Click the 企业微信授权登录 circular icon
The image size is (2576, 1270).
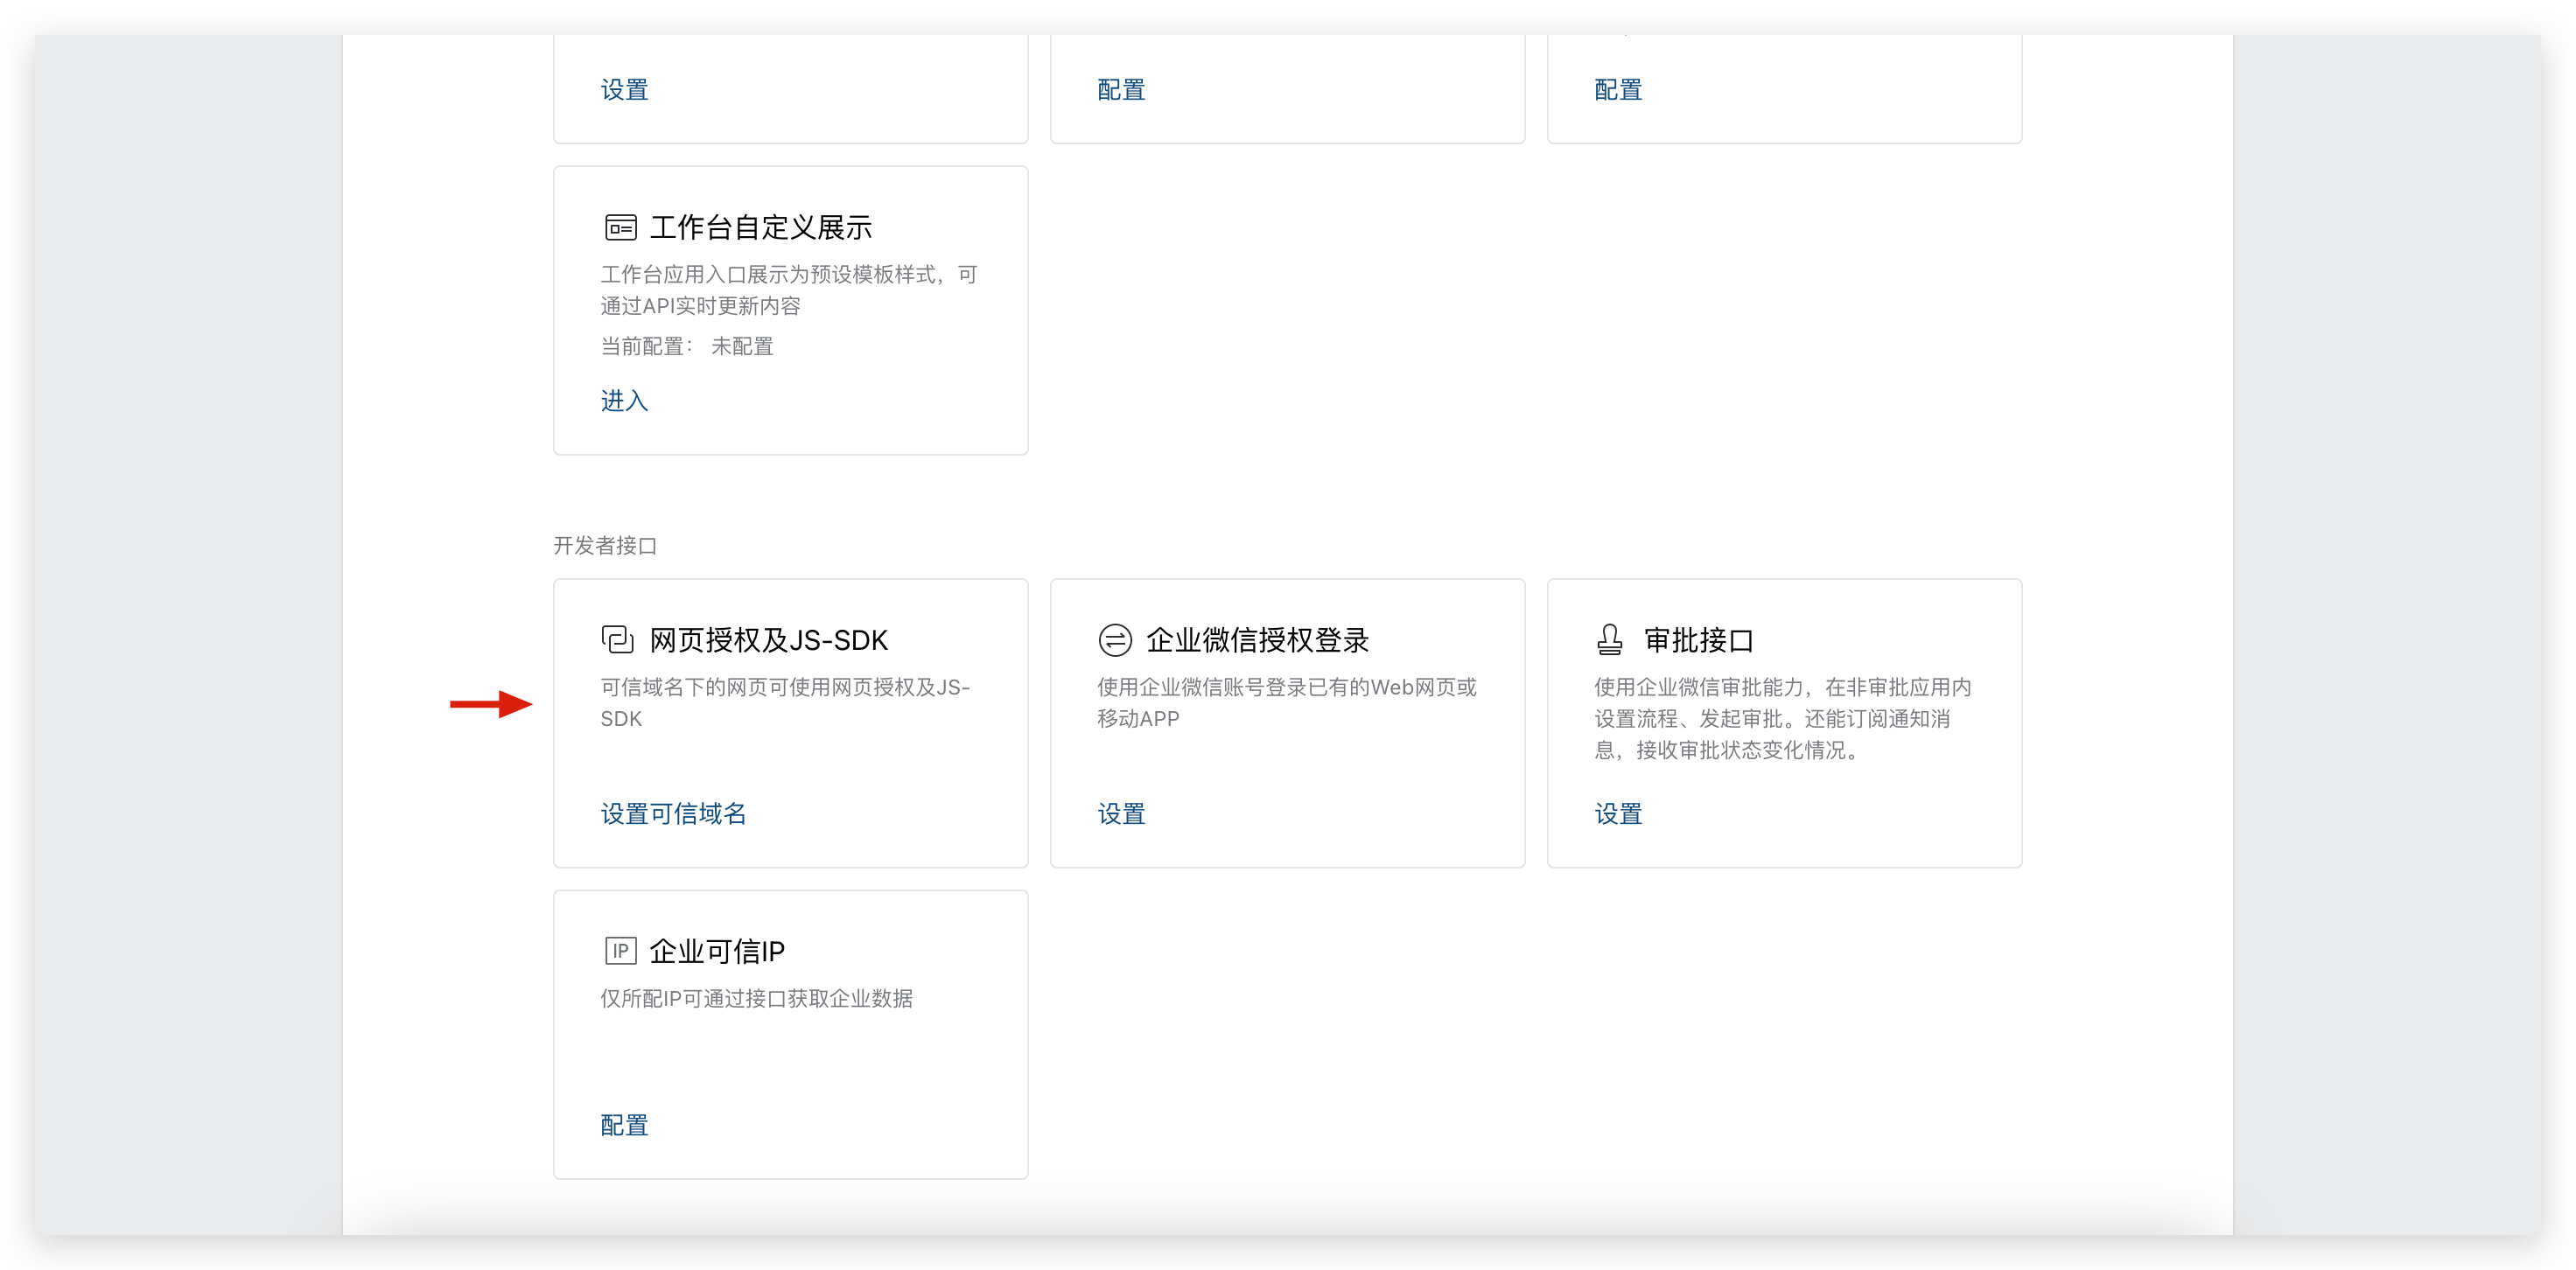1115,640
